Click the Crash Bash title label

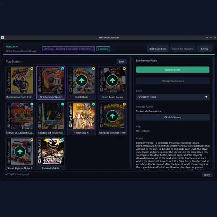point(81,97)
